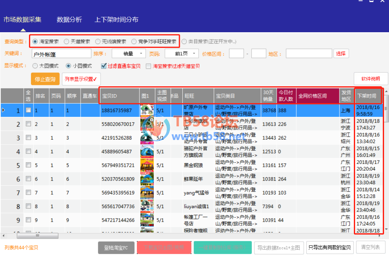Click the 发货地区 column header
389x256 pixels.
click(346, 96)
